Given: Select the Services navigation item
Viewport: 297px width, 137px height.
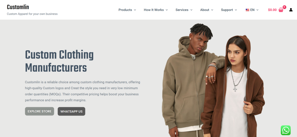Looking at the screenshot, I should pos(182,10).
